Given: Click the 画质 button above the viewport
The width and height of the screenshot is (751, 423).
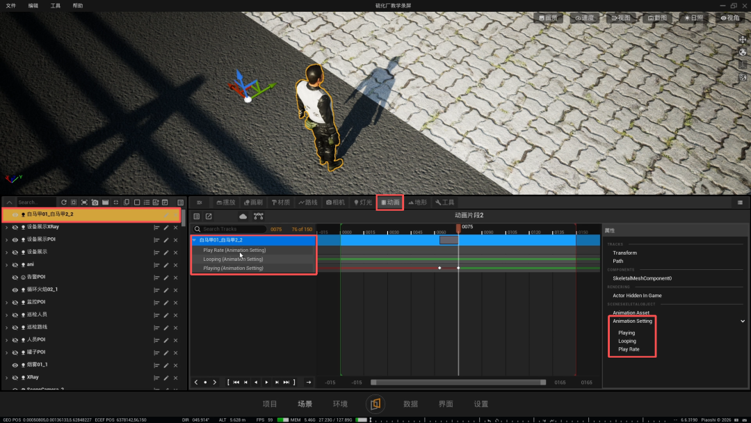Looking at the screenshot, I should (549, 18).
